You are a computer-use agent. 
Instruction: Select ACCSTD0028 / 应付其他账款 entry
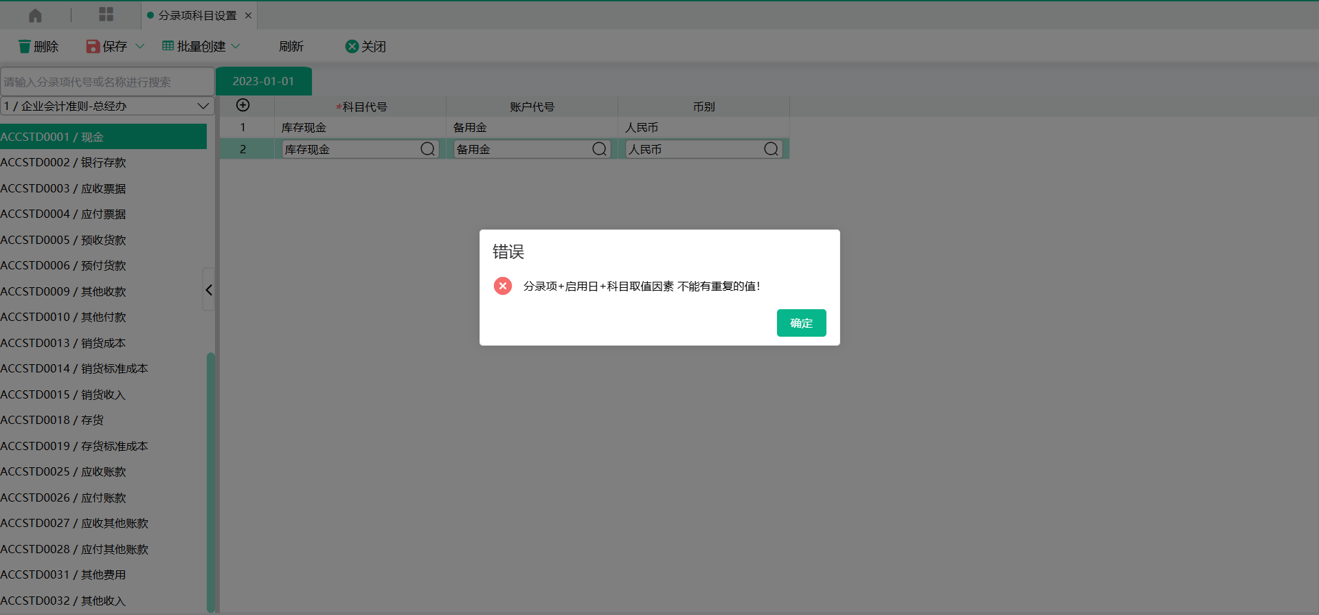103,549
